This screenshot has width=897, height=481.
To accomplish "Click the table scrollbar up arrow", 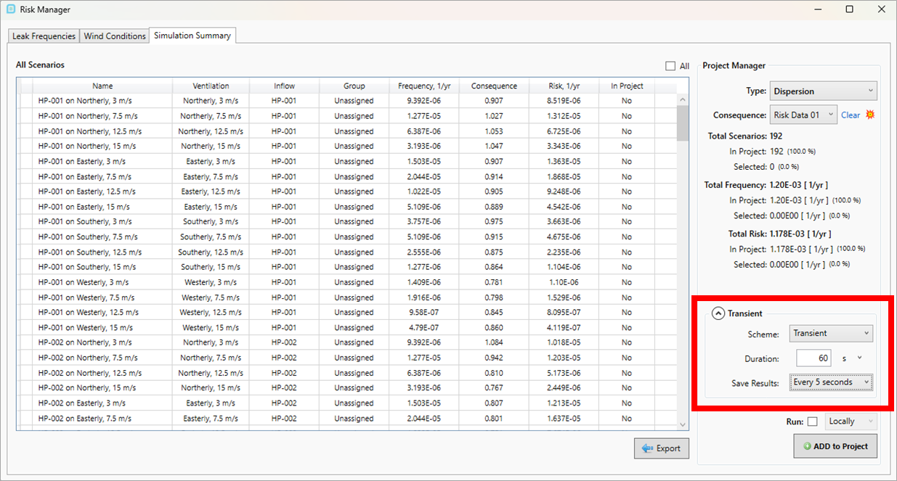I will click(683, 100).
